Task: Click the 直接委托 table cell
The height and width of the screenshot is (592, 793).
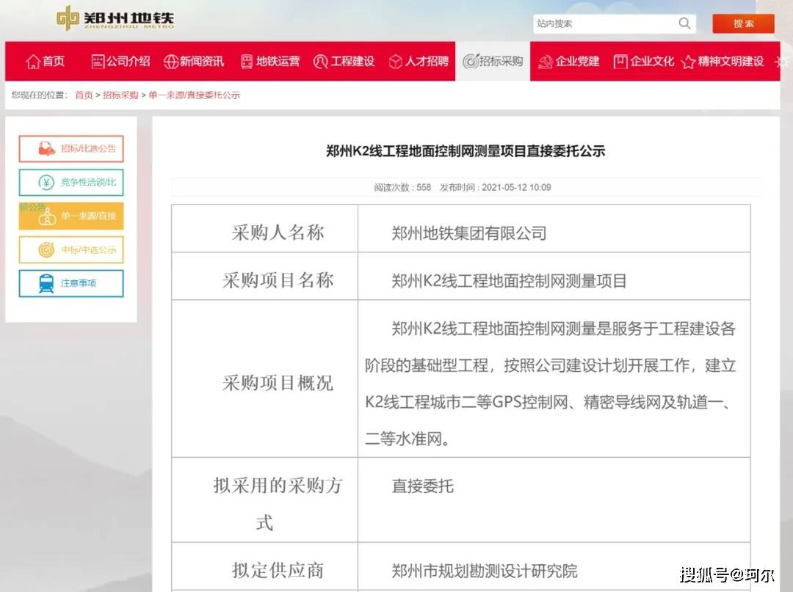Action: 554,500
